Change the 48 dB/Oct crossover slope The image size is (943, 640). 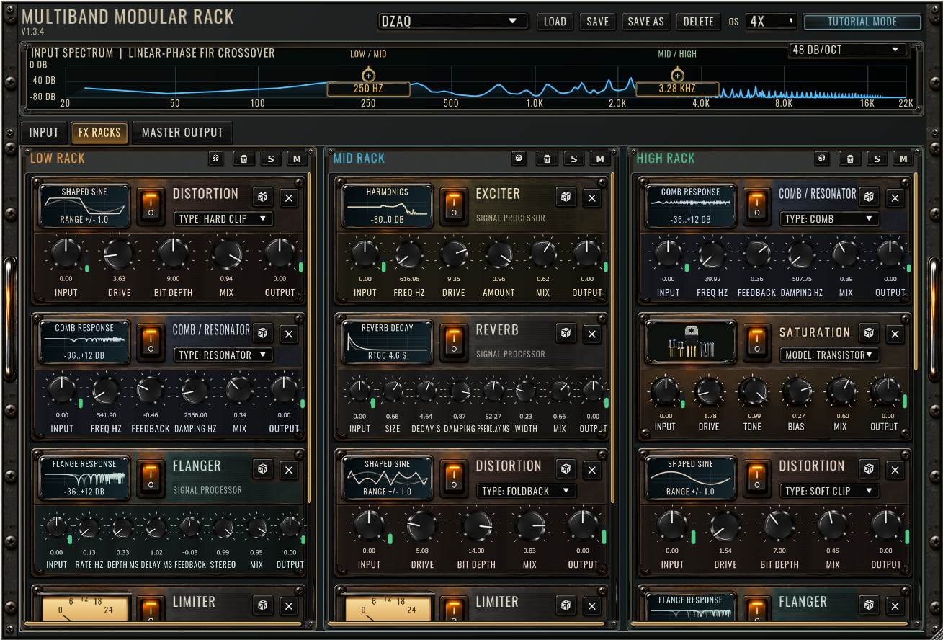(x=848, y=50)
